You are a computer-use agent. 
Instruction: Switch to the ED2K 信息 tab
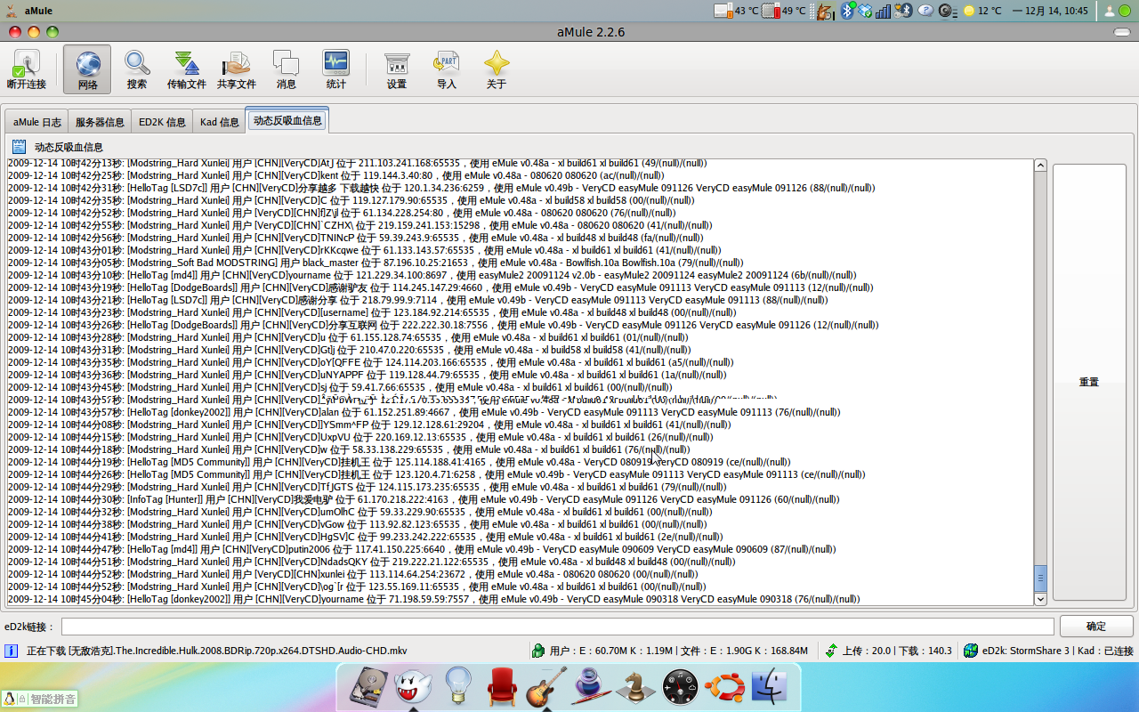[162, 122]
